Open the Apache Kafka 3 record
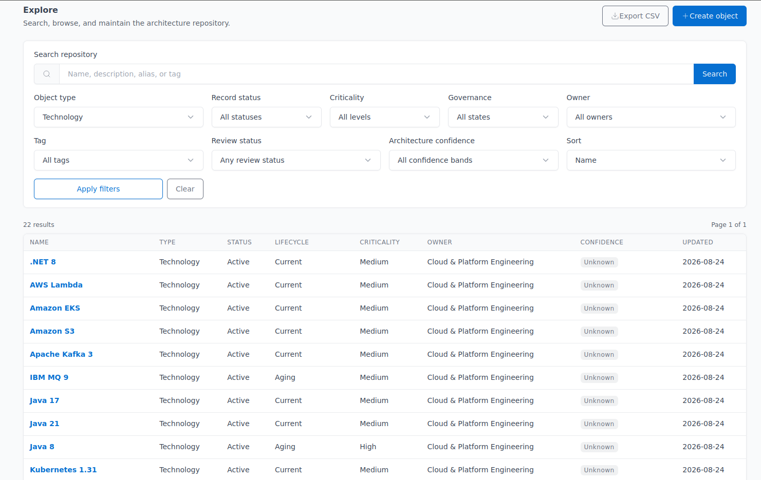Image resolution: width=761 pixels, height=480 pixels. tap(61, 354)
